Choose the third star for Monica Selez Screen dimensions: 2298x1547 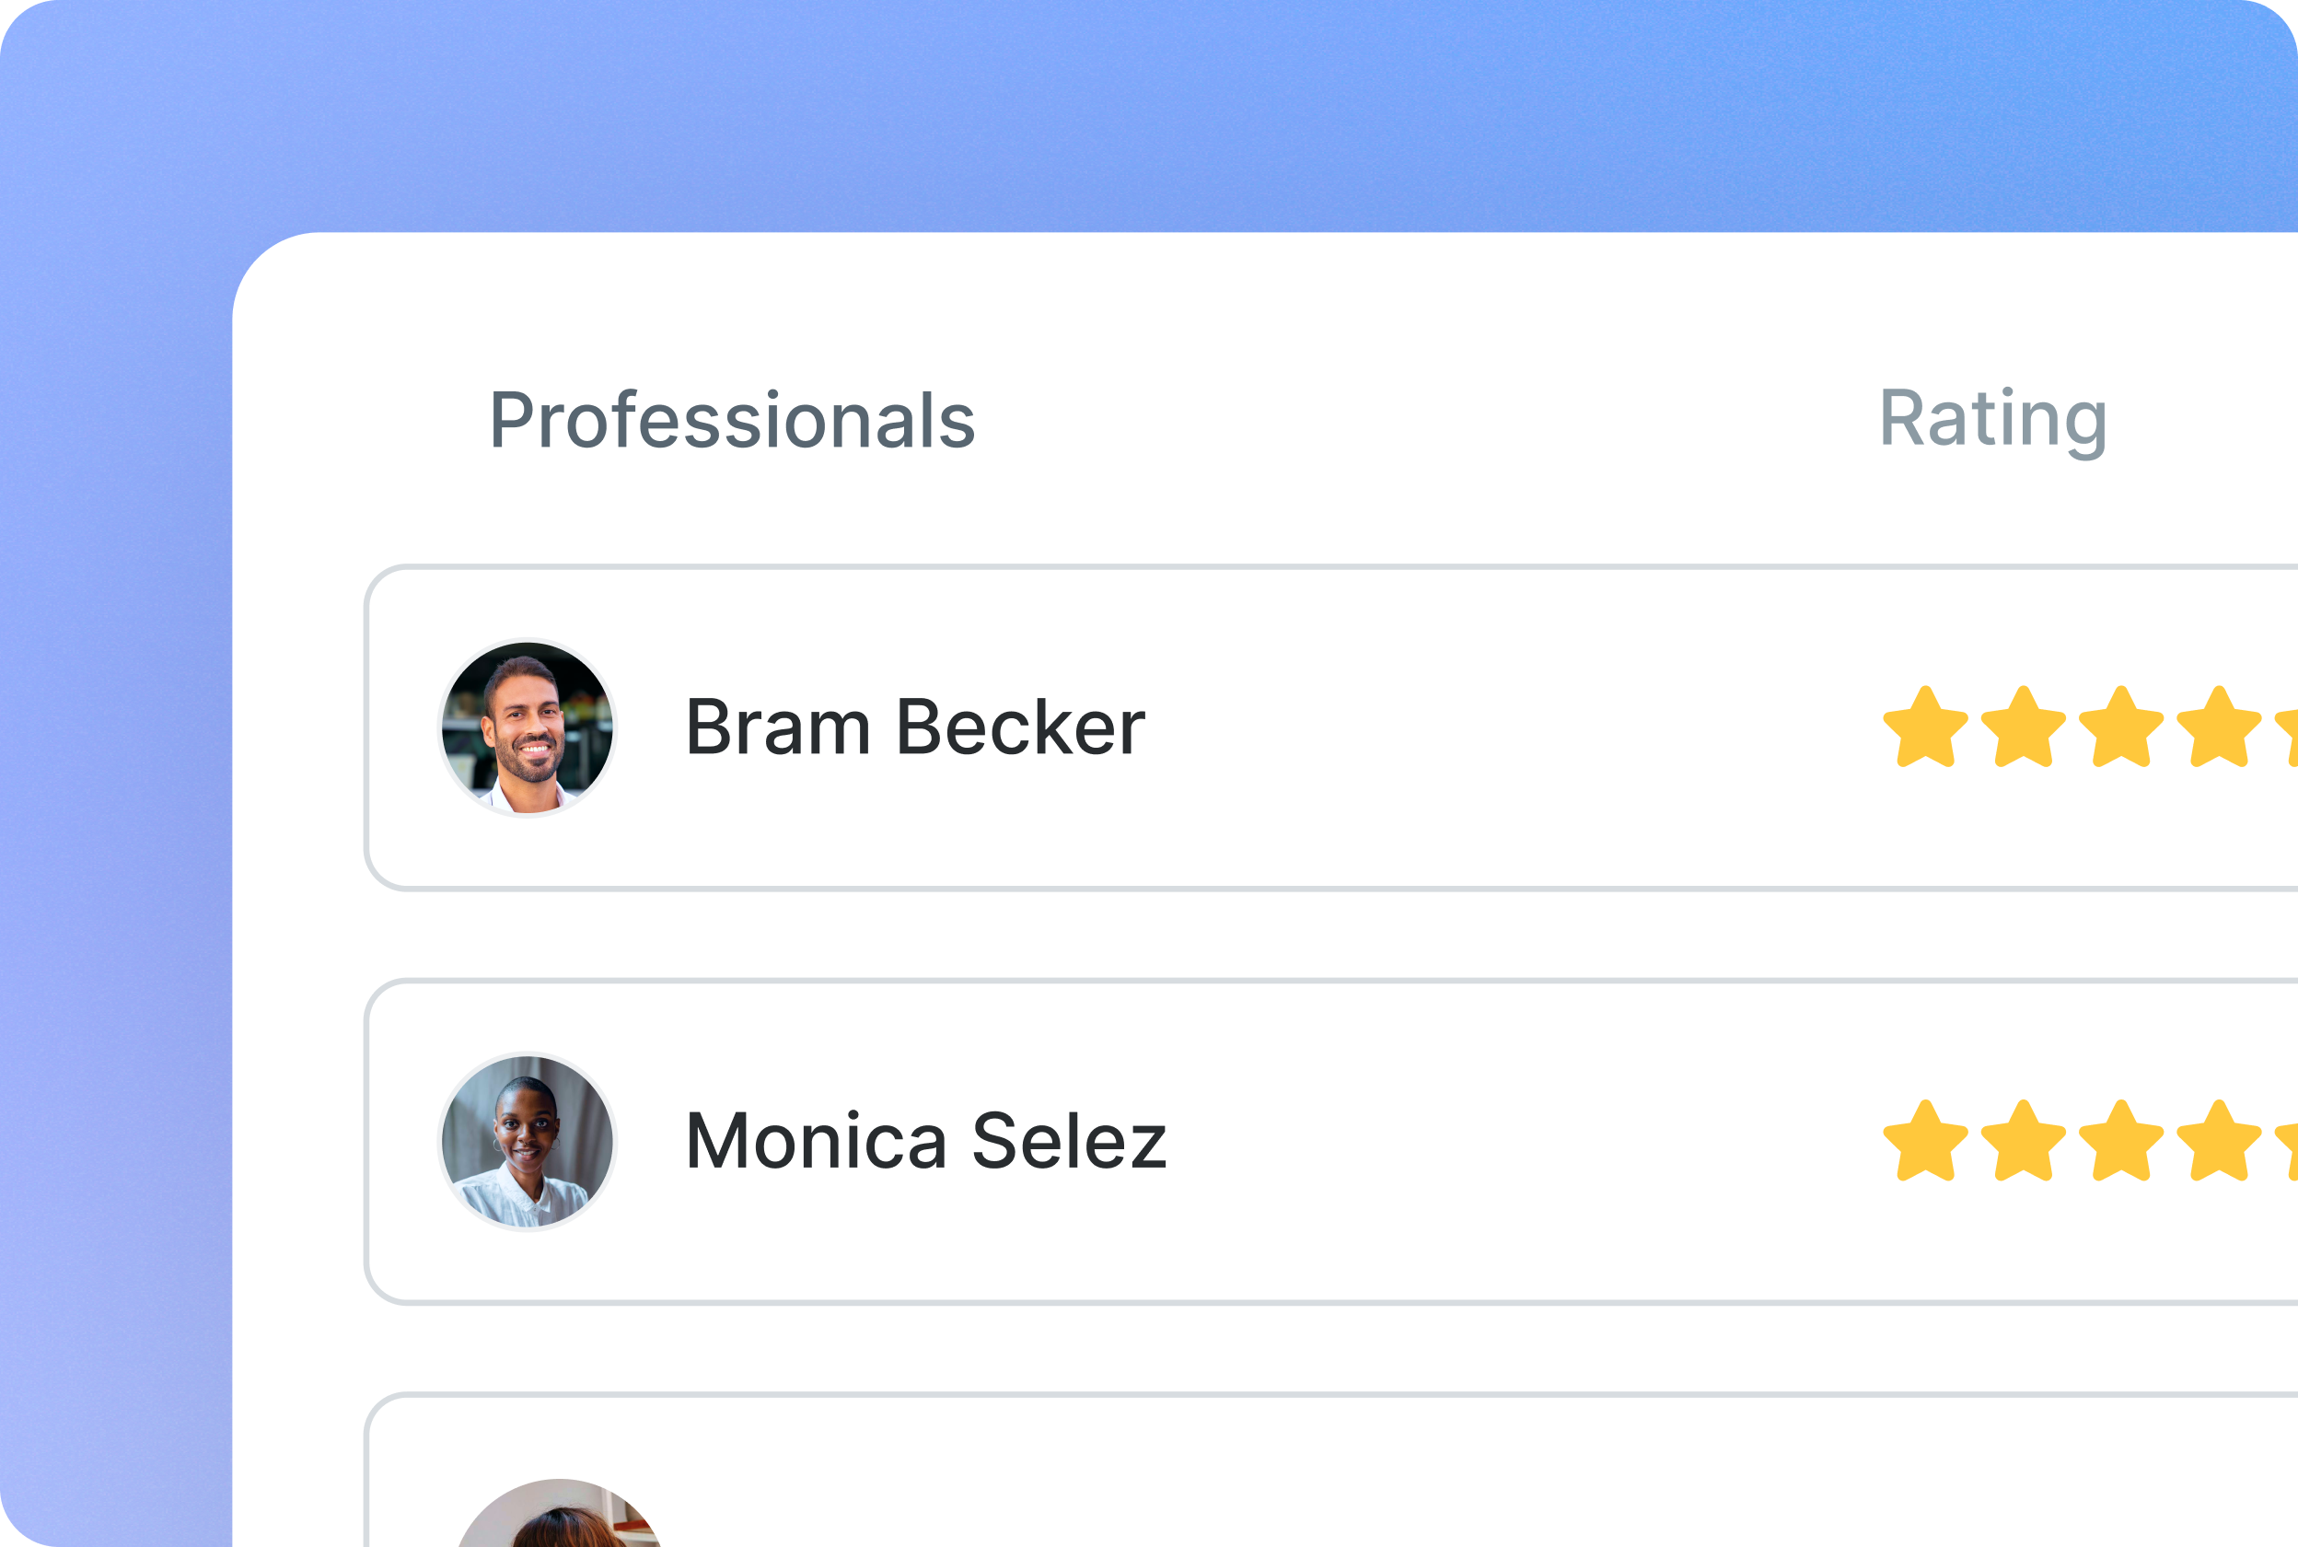pyautogui.click(x=2121, y=1141)
